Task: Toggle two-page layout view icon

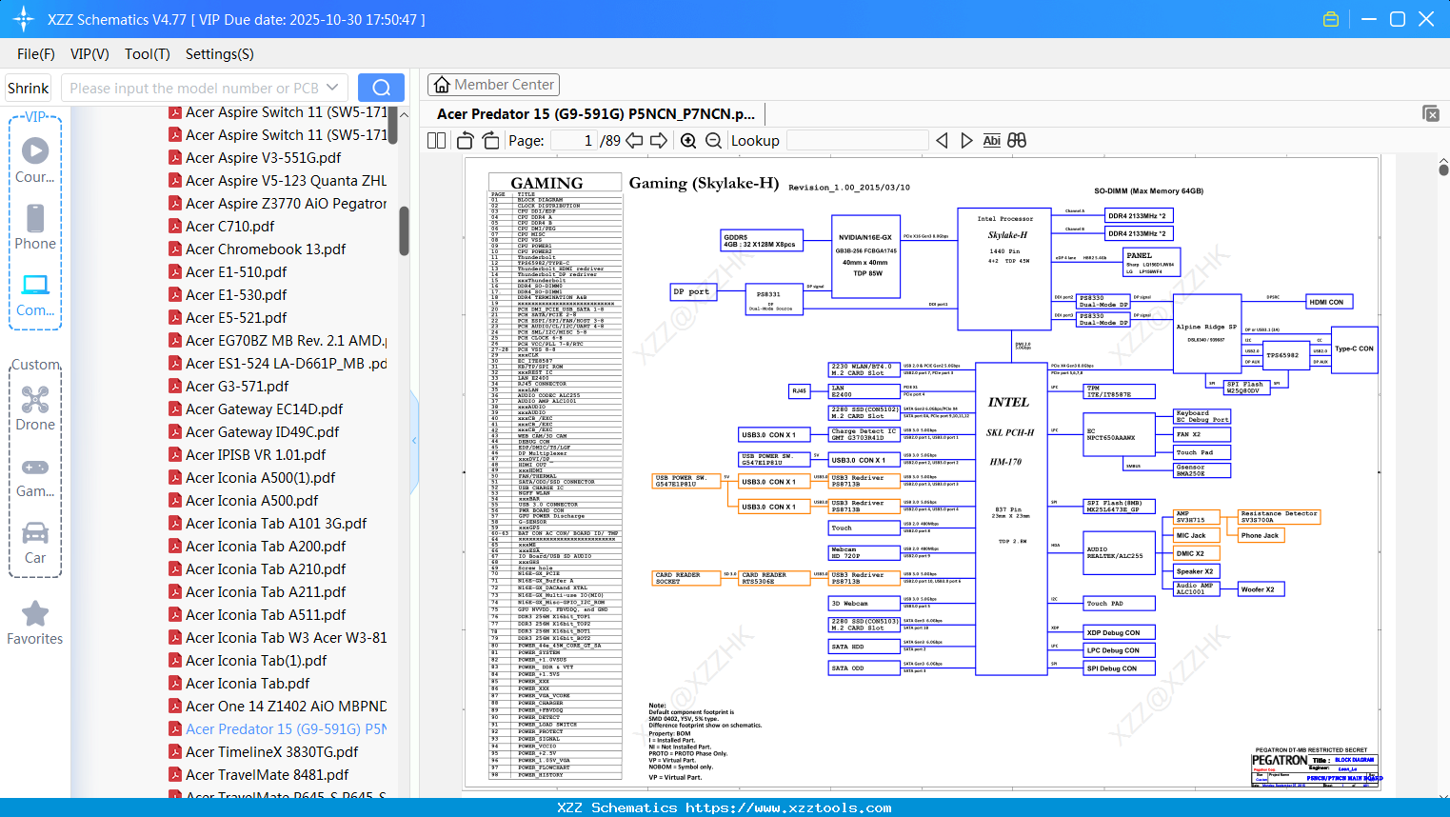Action: pyautogui.click(x=437, y=141)
